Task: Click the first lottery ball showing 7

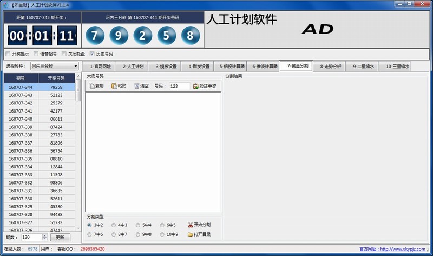Action: [x=95, y=36]
